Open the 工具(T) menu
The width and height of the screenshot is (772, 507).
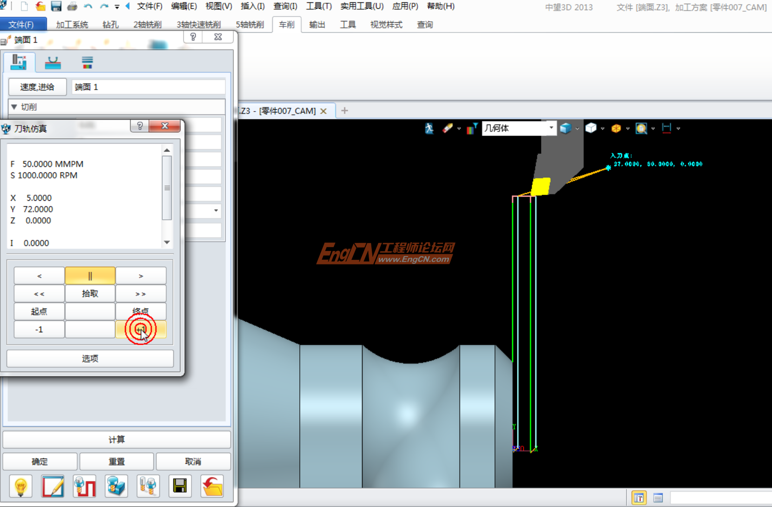click(318, 7)
